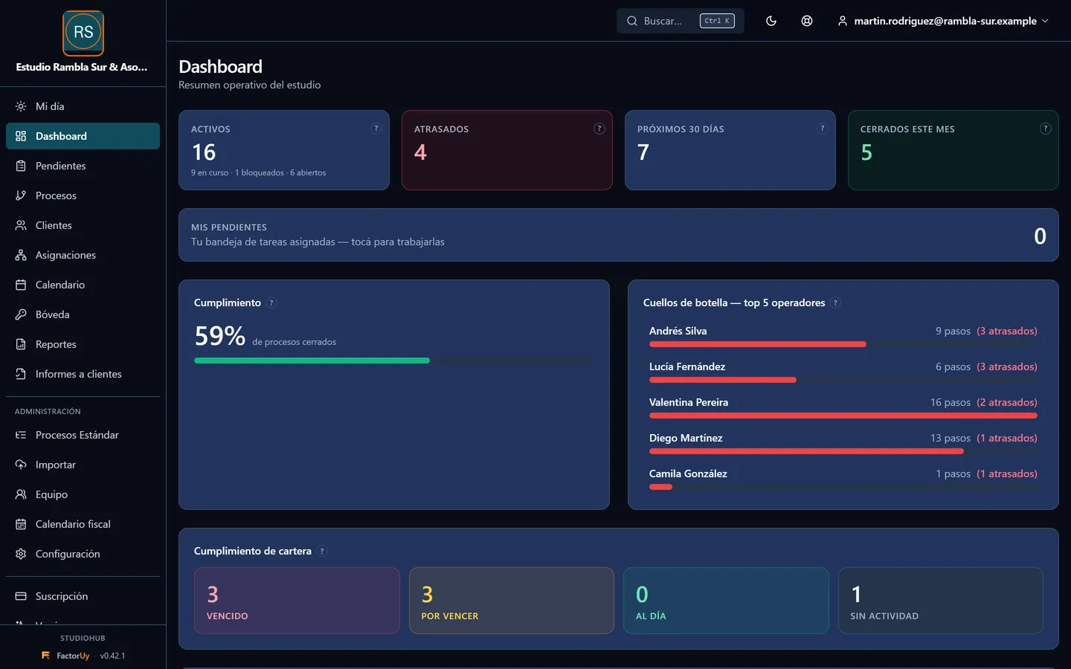Click the Procesos Estándar icon
1071x669 pixels.
pyautogui.click(x=21, y=435)
